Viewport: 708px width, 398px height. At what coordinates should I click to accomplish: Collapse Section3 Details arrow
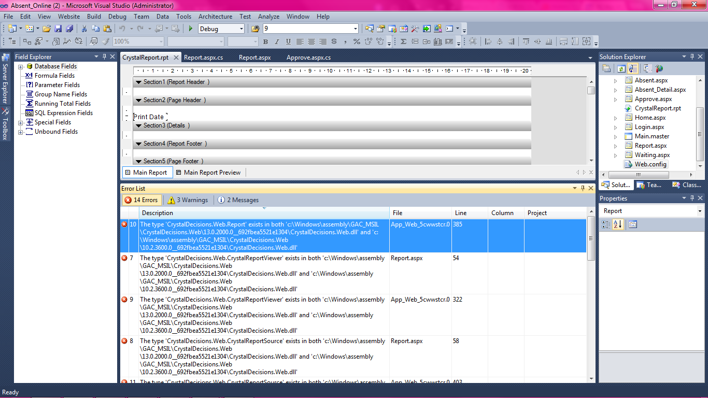click(x=138, y=125)
